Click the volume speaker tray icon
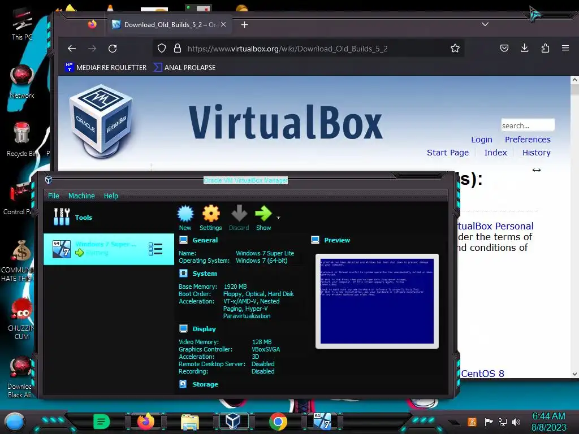579x434 pixels. (516, 422)
